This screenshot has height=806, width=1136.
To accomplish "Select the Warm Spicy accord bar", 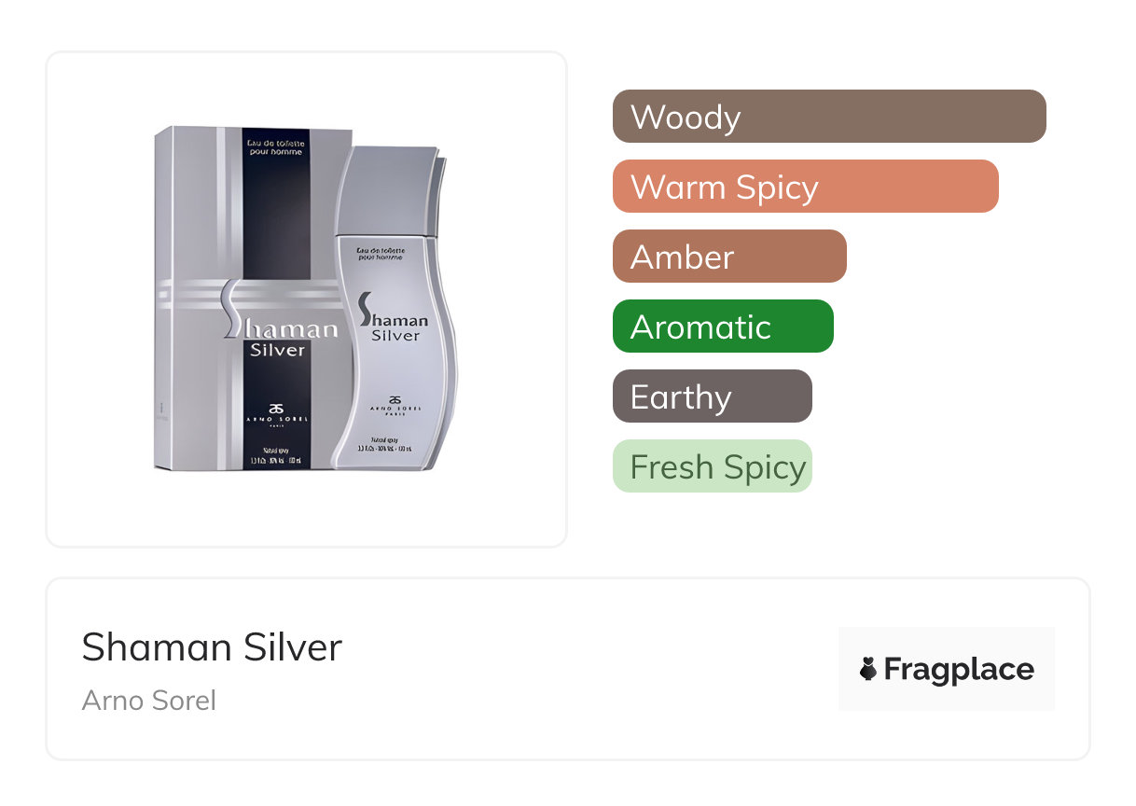I will [805, 187].
